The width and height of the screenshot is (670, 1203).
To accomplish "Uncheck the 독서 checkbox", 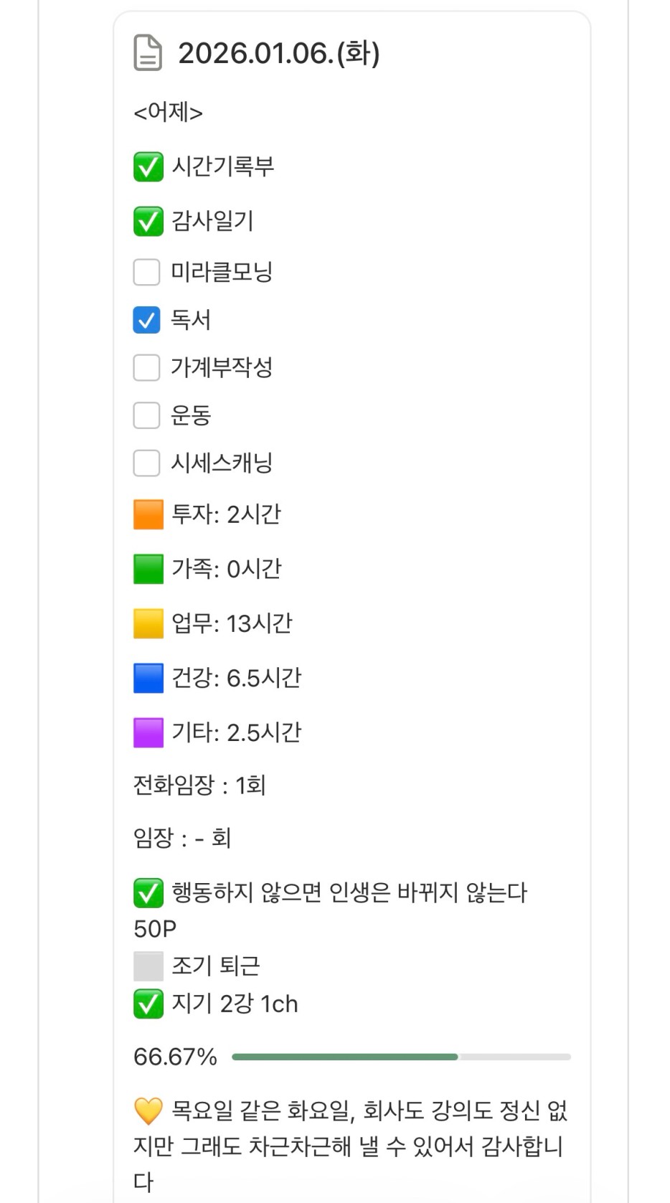I will pyautogui.click(x=147, y=320).
